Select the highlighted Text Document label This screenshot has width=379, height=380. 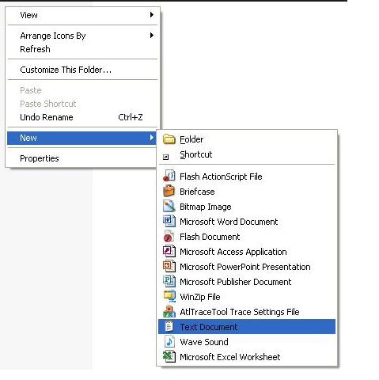click(209, 327)
